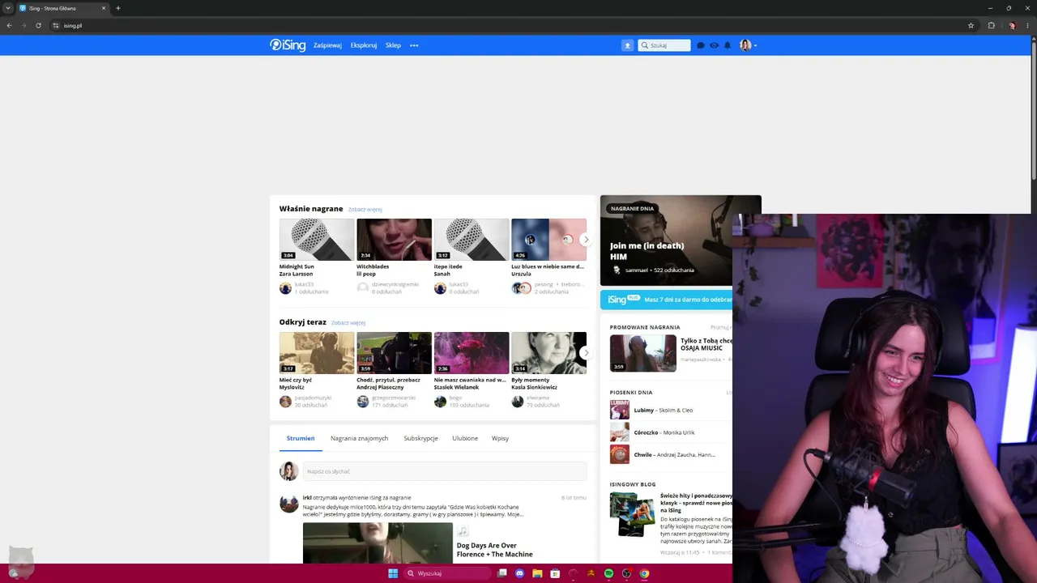The height and width of the screenshot is (583, 1037).
Task: Play the Witchblades recording thumbnail
Action: tap(394, 240)
